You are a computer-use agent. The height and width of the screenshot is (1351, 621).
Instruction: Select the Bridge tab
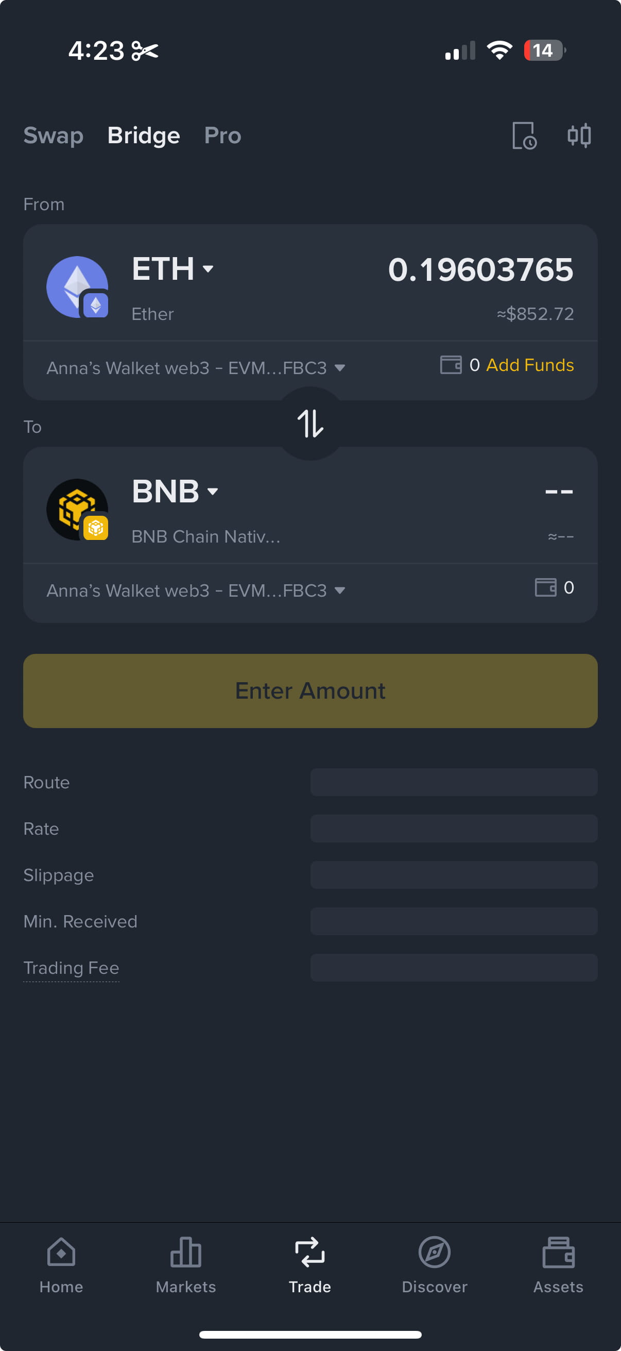(144, 136)
